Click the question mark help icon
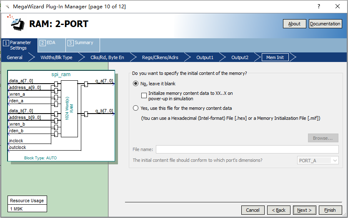The width and height of the screenshot is (348, 218). click(x=318, y=7)
